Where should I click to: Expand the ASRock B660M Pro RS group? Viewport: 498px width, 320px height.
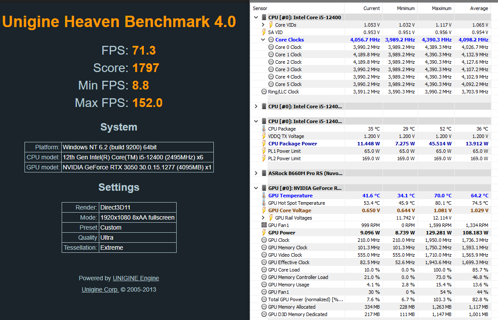point(256,173)
